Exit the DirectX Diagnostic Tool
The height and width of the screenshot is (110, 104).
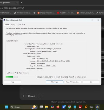(x=91, y=82)
